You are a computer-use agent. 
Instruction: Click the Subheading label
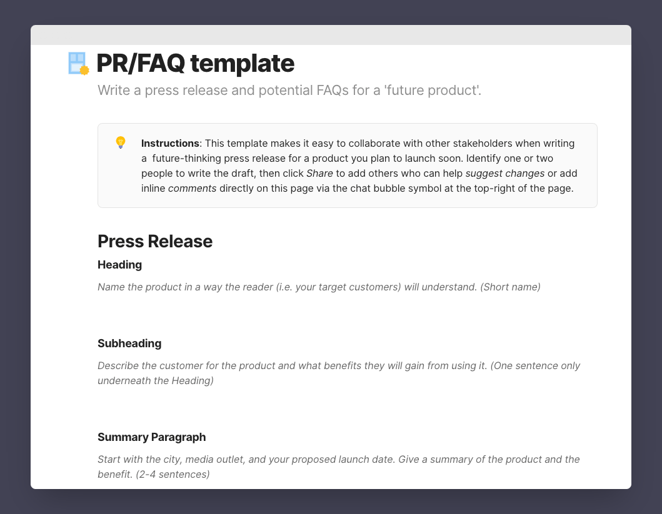coord(129,343)
